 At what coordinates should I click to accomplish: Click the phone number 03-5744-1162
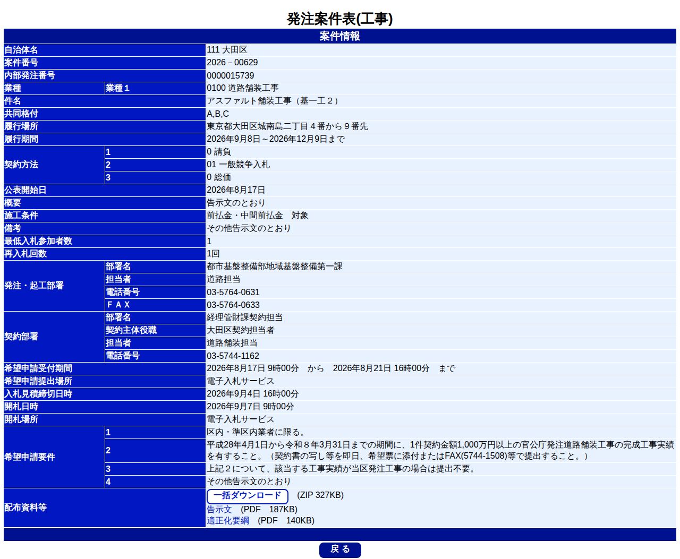[x=233, y=356]
